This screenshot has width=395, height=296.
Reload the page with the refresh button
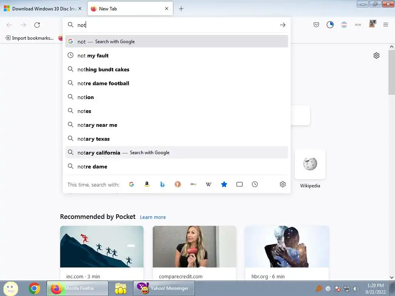37,25
